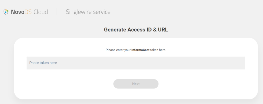Screen dimensions: 263x104
Task: Click the word Novo in the logo
Action: [18, 12]
